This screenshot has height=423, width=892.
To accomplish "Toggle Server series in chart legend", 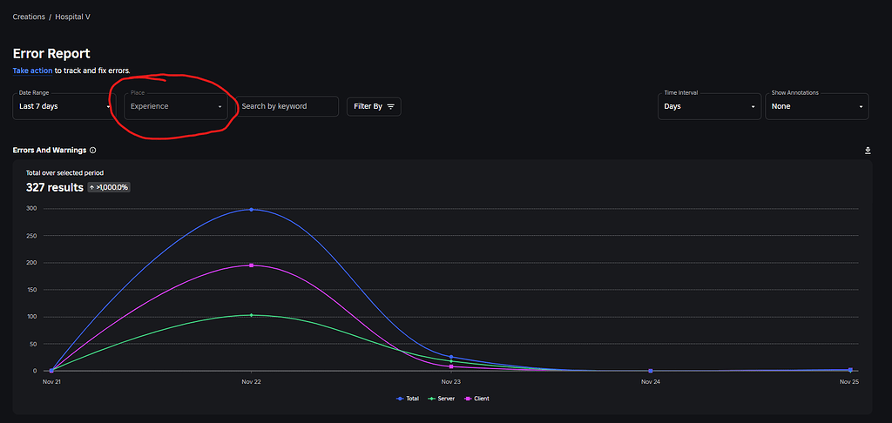I will (442, 399).
